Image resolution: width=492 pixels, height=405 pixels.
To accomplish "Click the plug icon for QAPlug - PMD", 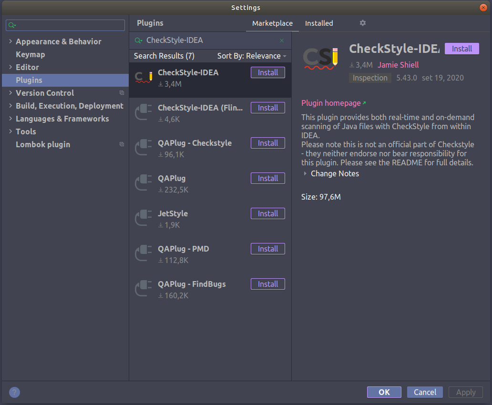I will click(x=143, y=253).
